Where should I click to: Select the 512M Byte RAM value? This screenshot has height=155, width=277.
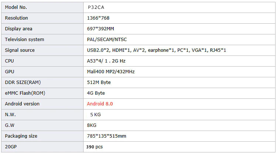click(99, 82)
